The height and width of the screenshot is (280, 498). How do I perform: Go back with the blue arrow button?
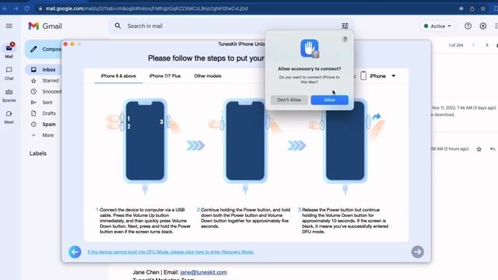pyautogui.click(x=75, y=252)
